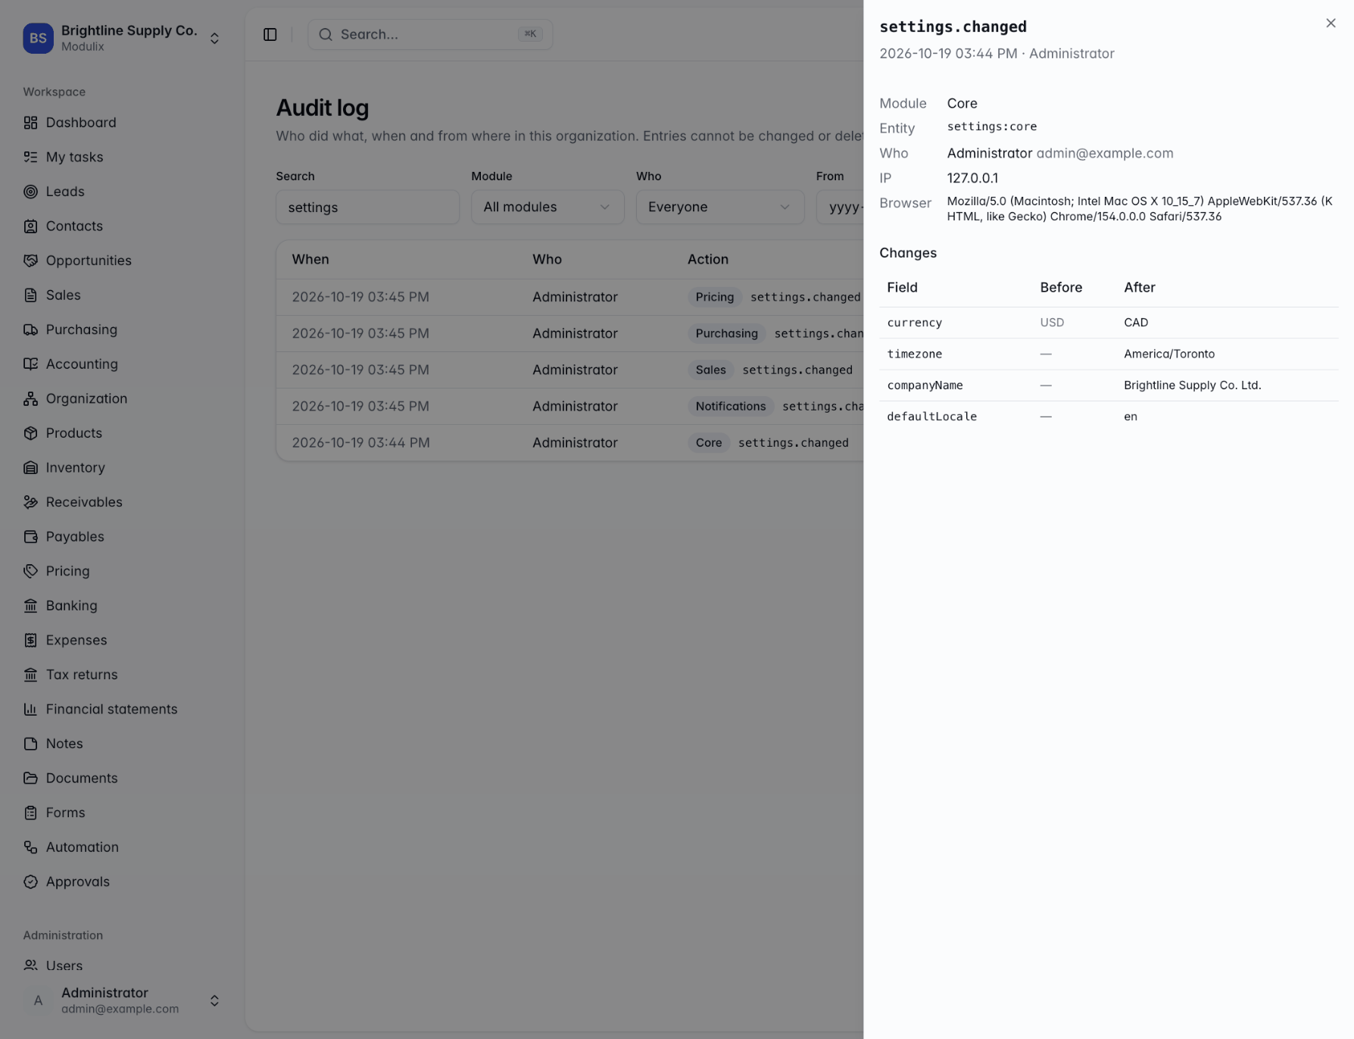Click the audit Search field containing settings
Screen dimensions: 1354x1039
[367, 207]
